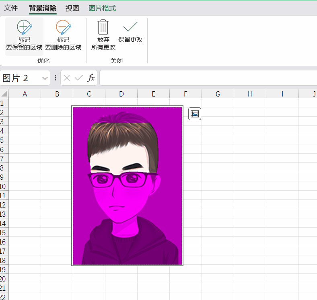Select row 5 header
Screen dimensions: 317x300
click(x=4, y=140)
